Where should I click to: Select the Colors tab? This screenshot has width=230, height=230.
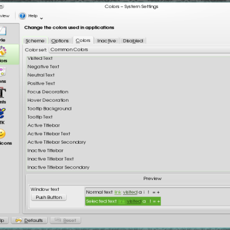click(83, 40)
